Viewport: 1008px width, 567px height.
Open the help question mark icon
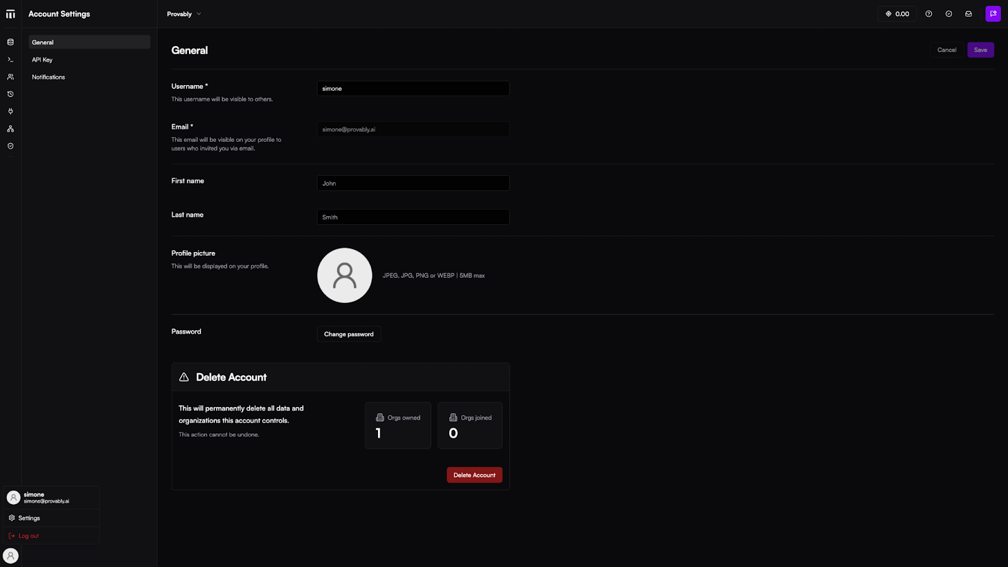[929, 14]
